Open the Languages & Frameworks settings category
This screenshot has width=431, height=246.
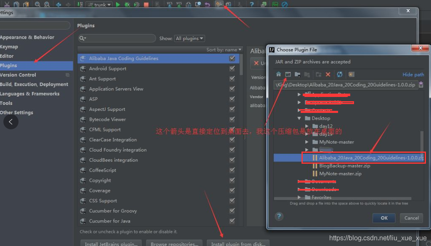(29, 94)
